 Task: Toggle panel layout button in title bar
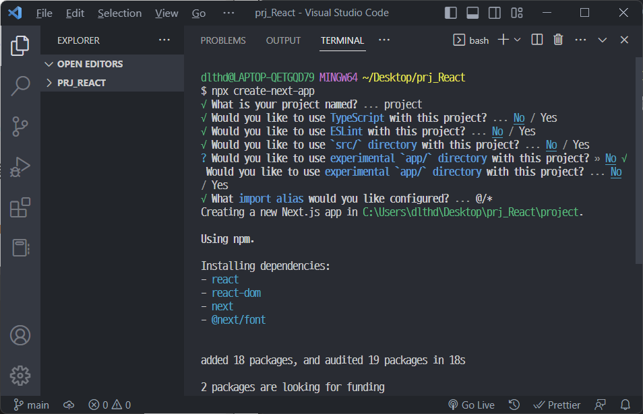tap(472, 13)
